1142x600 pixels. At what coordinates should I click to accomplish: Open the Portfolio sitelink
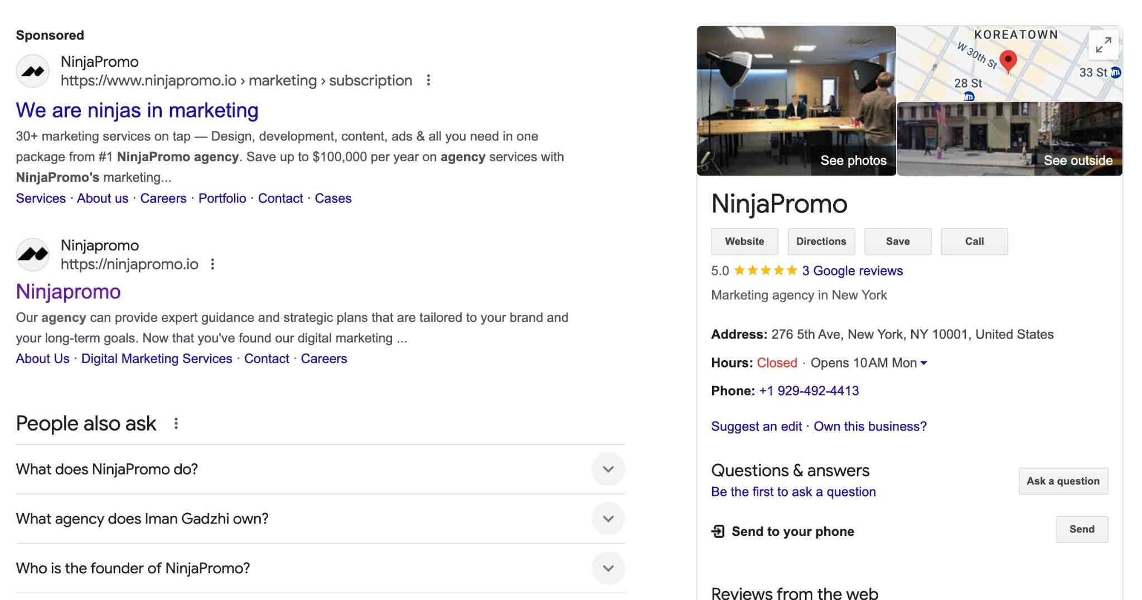tap(222, 199)
